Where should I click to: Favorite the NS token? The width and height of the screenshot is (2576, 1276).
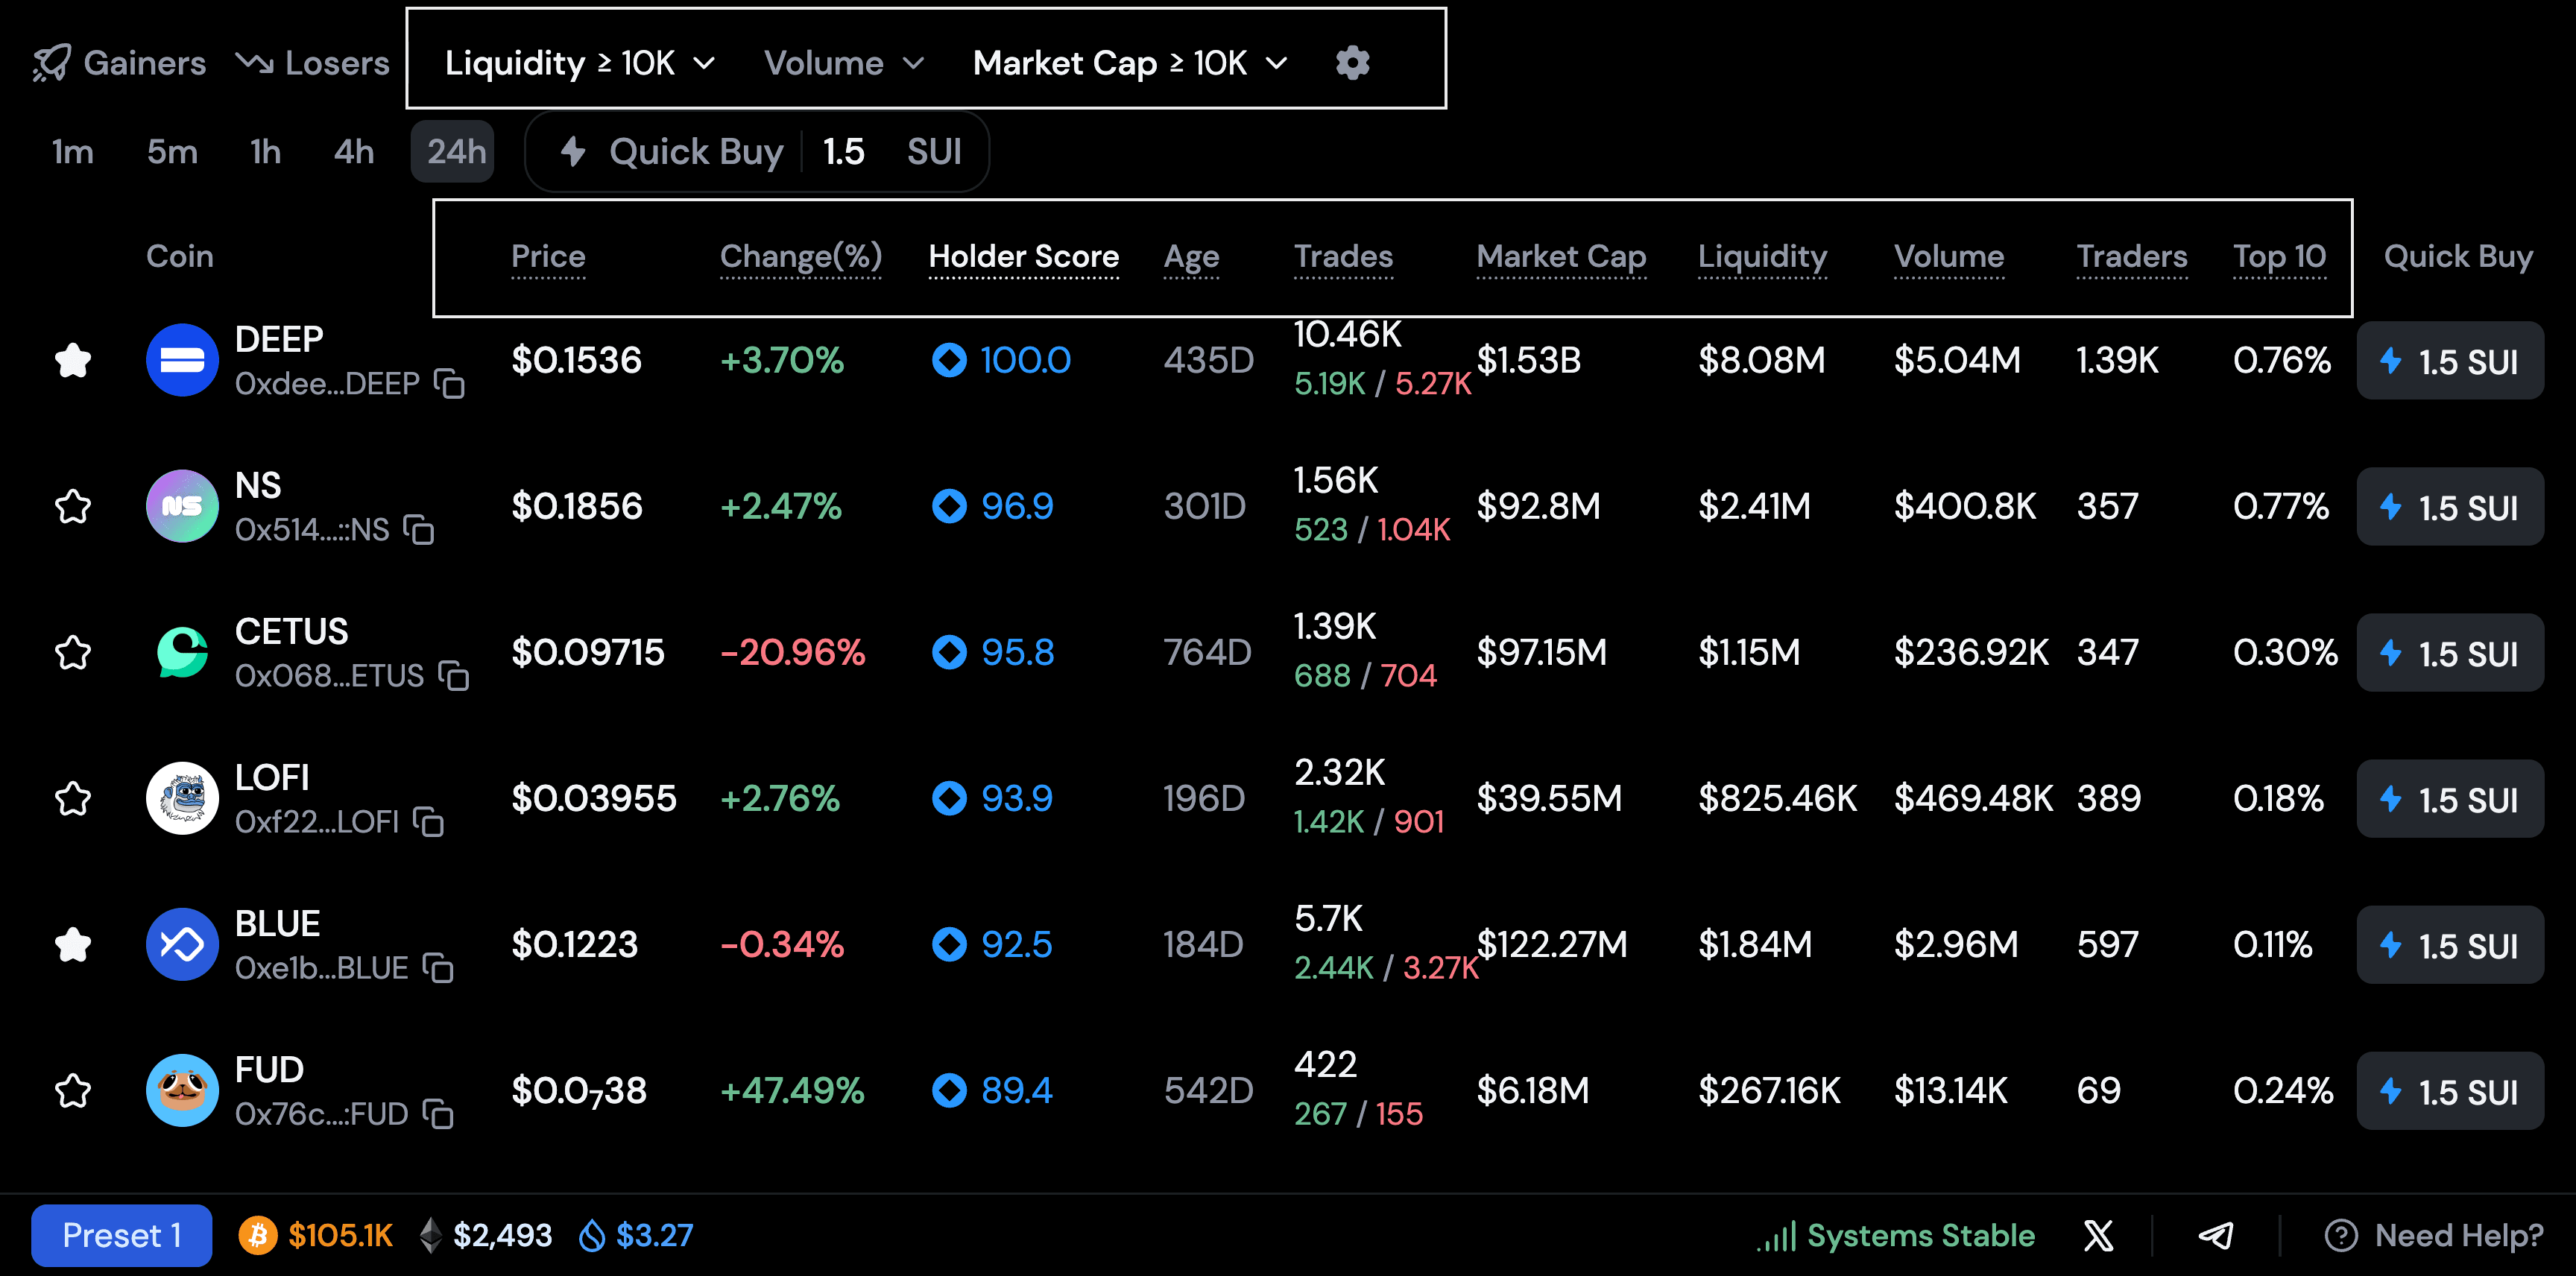pos(72,506)
